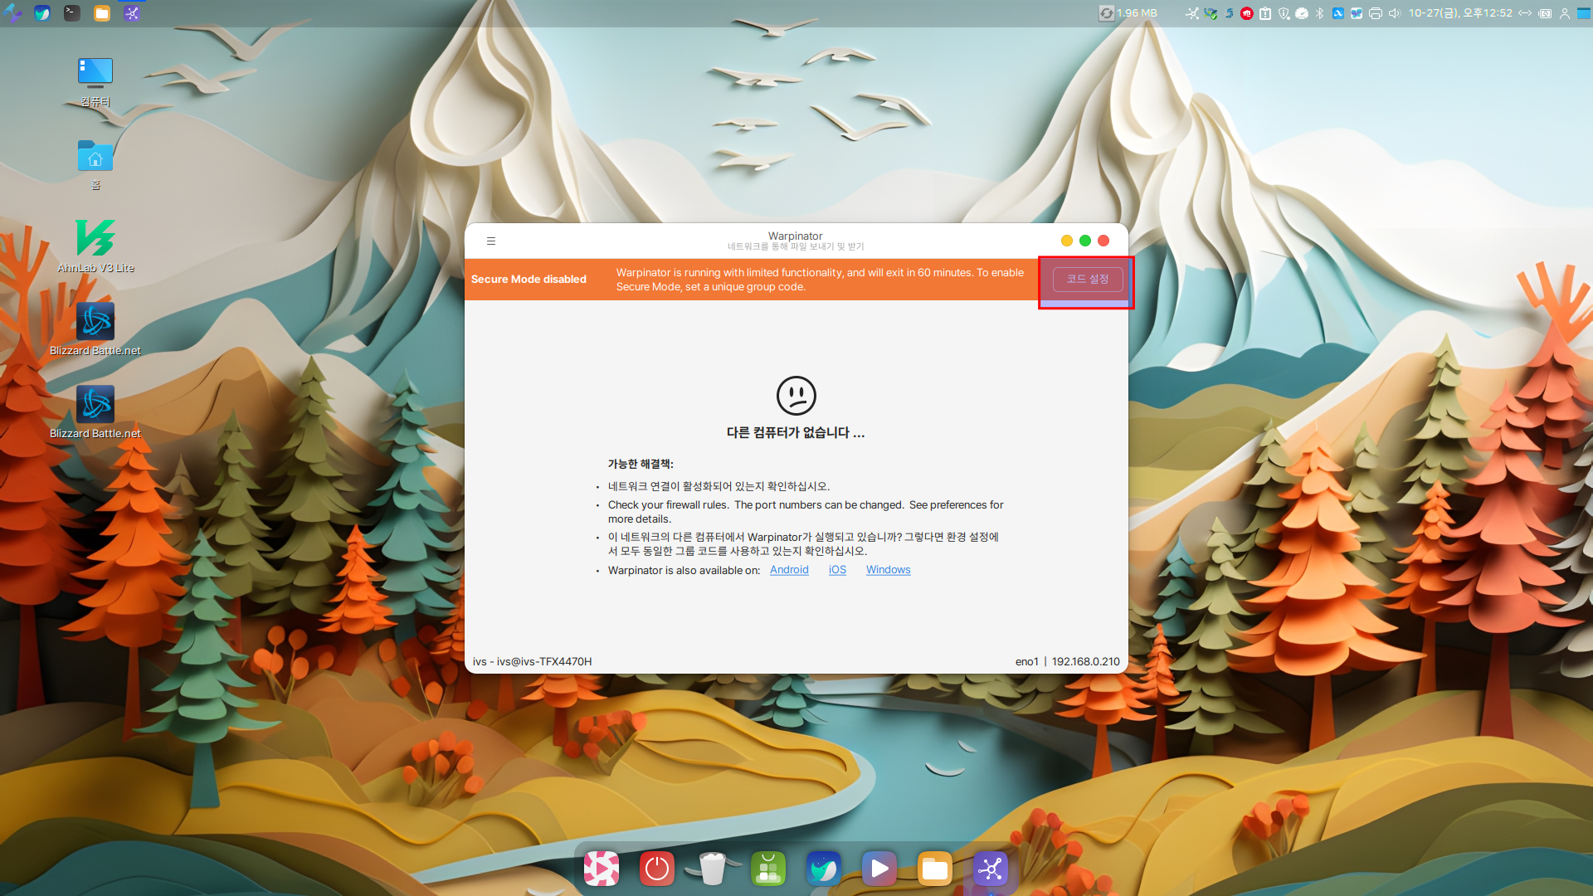The image size is (1593, 896).
Task: Open AhnLab V3 Lite desktop icon
Action: [x=95, y=238]
